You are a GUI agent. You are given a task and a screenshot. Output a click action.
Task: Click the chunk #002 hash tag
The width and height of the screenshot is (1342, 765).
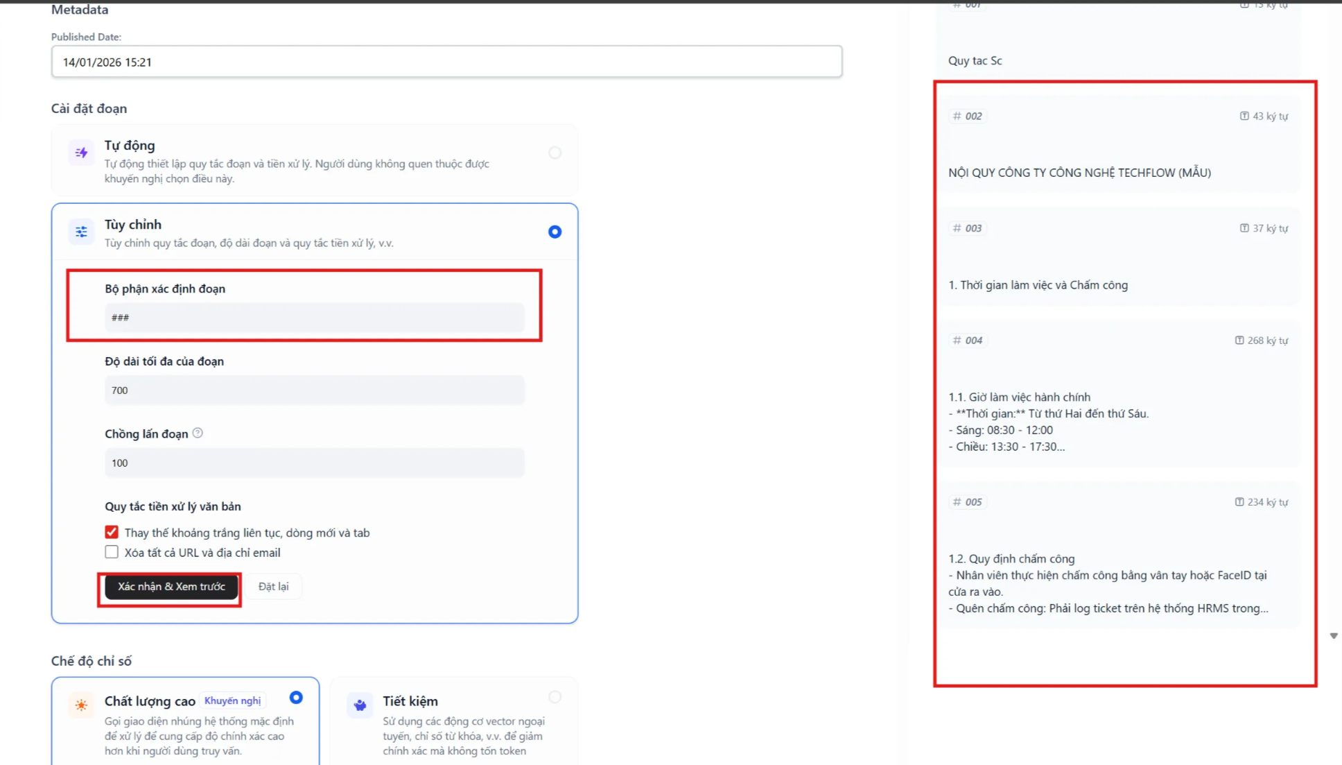click(968, 116)
